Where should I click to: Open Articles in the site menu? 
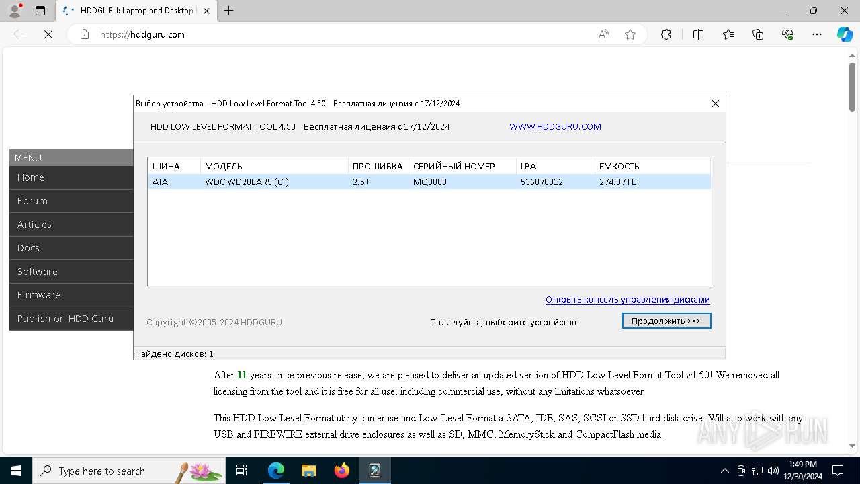pos(71,225)
